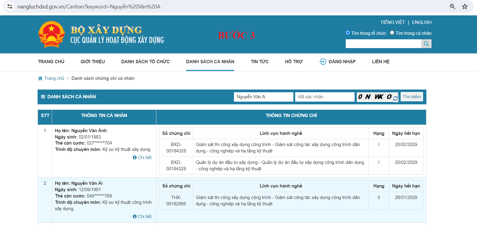Screen dimensions: 477x225
Task: Bookmark this page with star icon
Action: click(465, 7)
